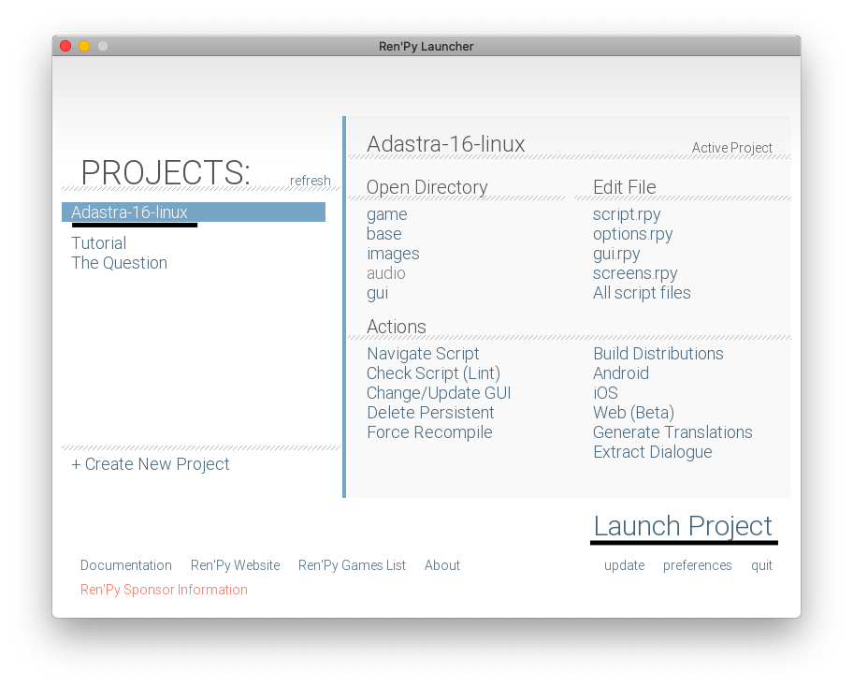This screenshot has width=853, height=687.
Task: Select The Question project
Action: click(x=119, y=263)
